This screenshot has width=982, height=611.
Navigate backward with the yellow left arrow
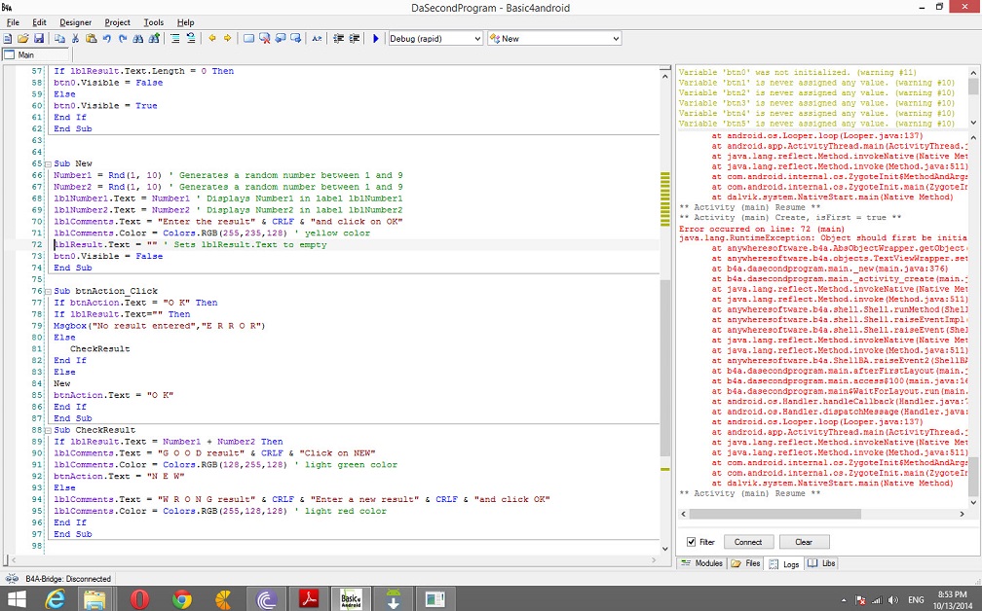[x=212, y=39]
